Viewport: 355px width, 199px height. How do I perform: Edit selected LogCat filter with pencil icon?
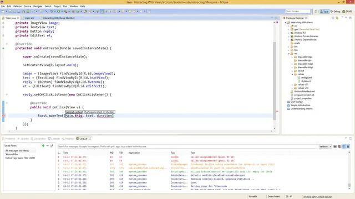tap(52, 146)
